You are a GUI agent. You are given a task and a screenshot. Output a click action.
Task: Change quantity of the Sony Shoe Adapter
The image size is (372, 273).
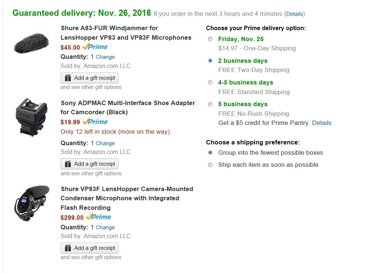105,143
